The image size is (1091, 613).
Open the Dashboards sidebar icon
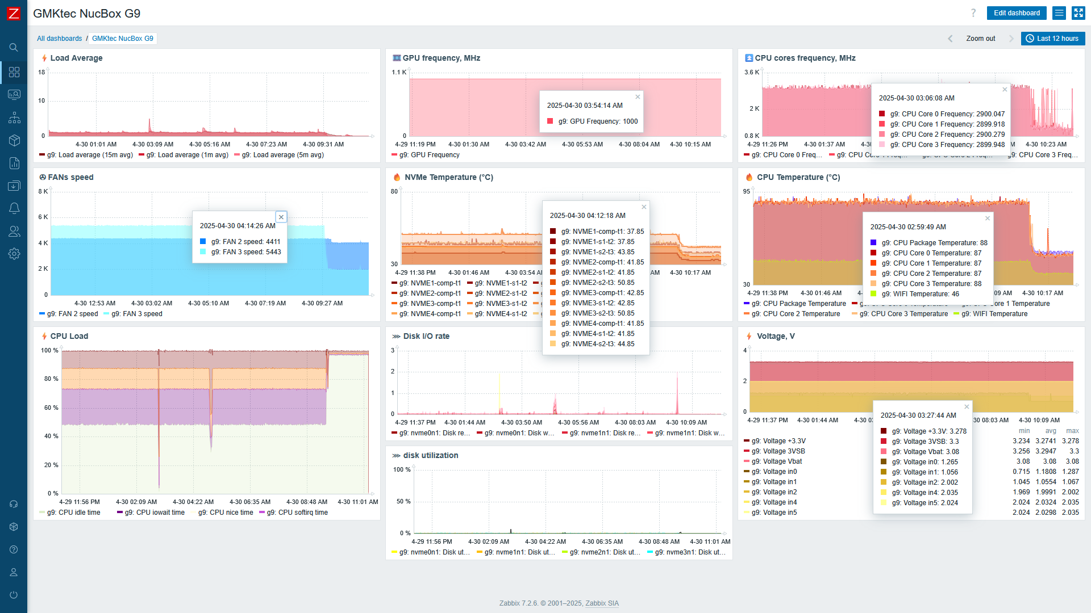click(x=14, y=72)
